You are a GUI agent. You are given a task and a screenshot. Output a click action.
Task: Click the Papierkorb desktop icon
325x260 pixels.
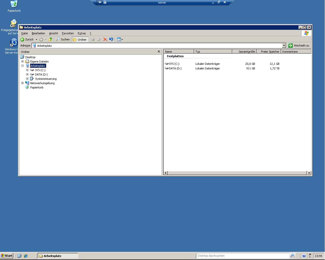(14, 6)
